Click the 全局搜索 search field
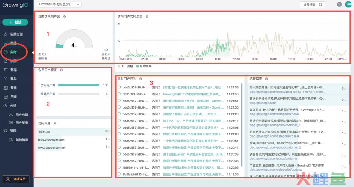 click(313, 5)
